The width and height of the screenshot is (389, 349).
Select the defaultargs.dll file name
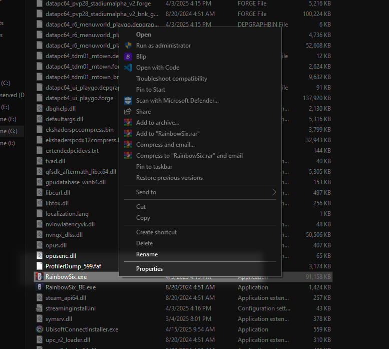pos(64,119)
